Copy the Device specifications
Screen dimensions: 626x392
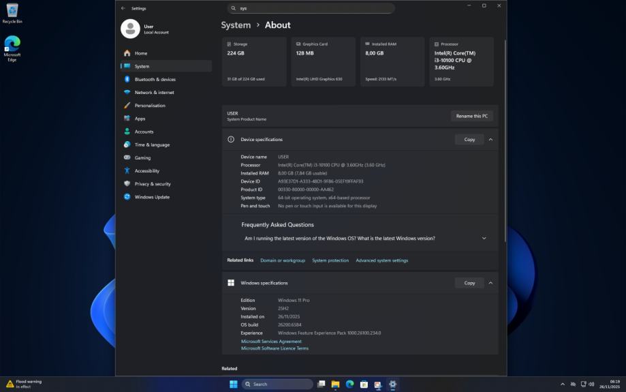[x=469, y=140]
